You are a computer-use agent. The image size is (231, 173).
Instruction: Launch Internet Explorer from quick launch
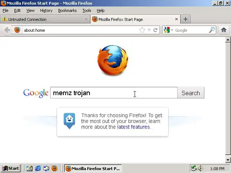38,168
